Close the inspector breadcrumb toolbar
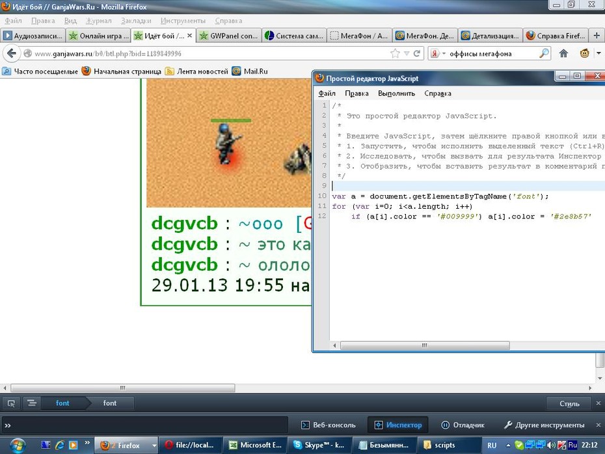 pyautogui.click(x=598, y=403)
